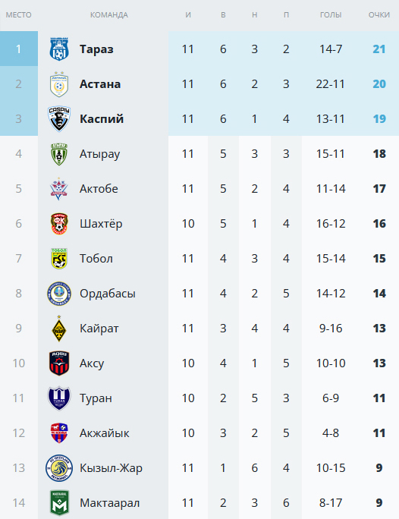The image size is (399, 519).
Task: Click the Шахтёр club emblem
Action: (59, 224)
